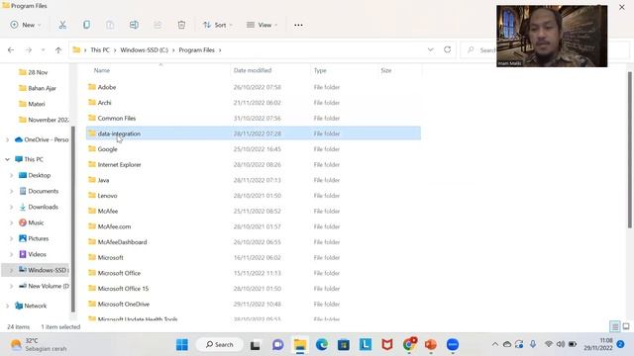The height and width of the screenshot is (356, 634).
Task: Open 28 Nov quick access folder
Action: point(38,72)
